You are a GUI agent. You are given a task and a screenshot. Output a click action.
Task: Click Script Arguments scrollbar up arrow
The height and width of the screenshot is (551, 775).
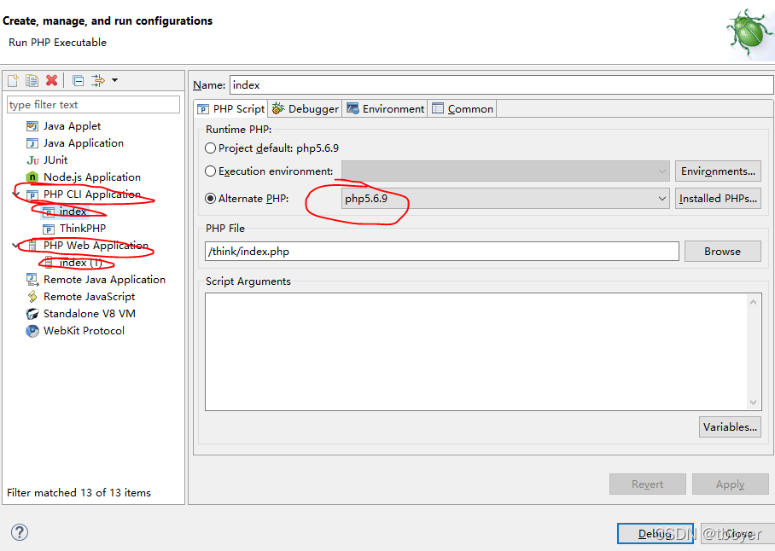(754, 302)
